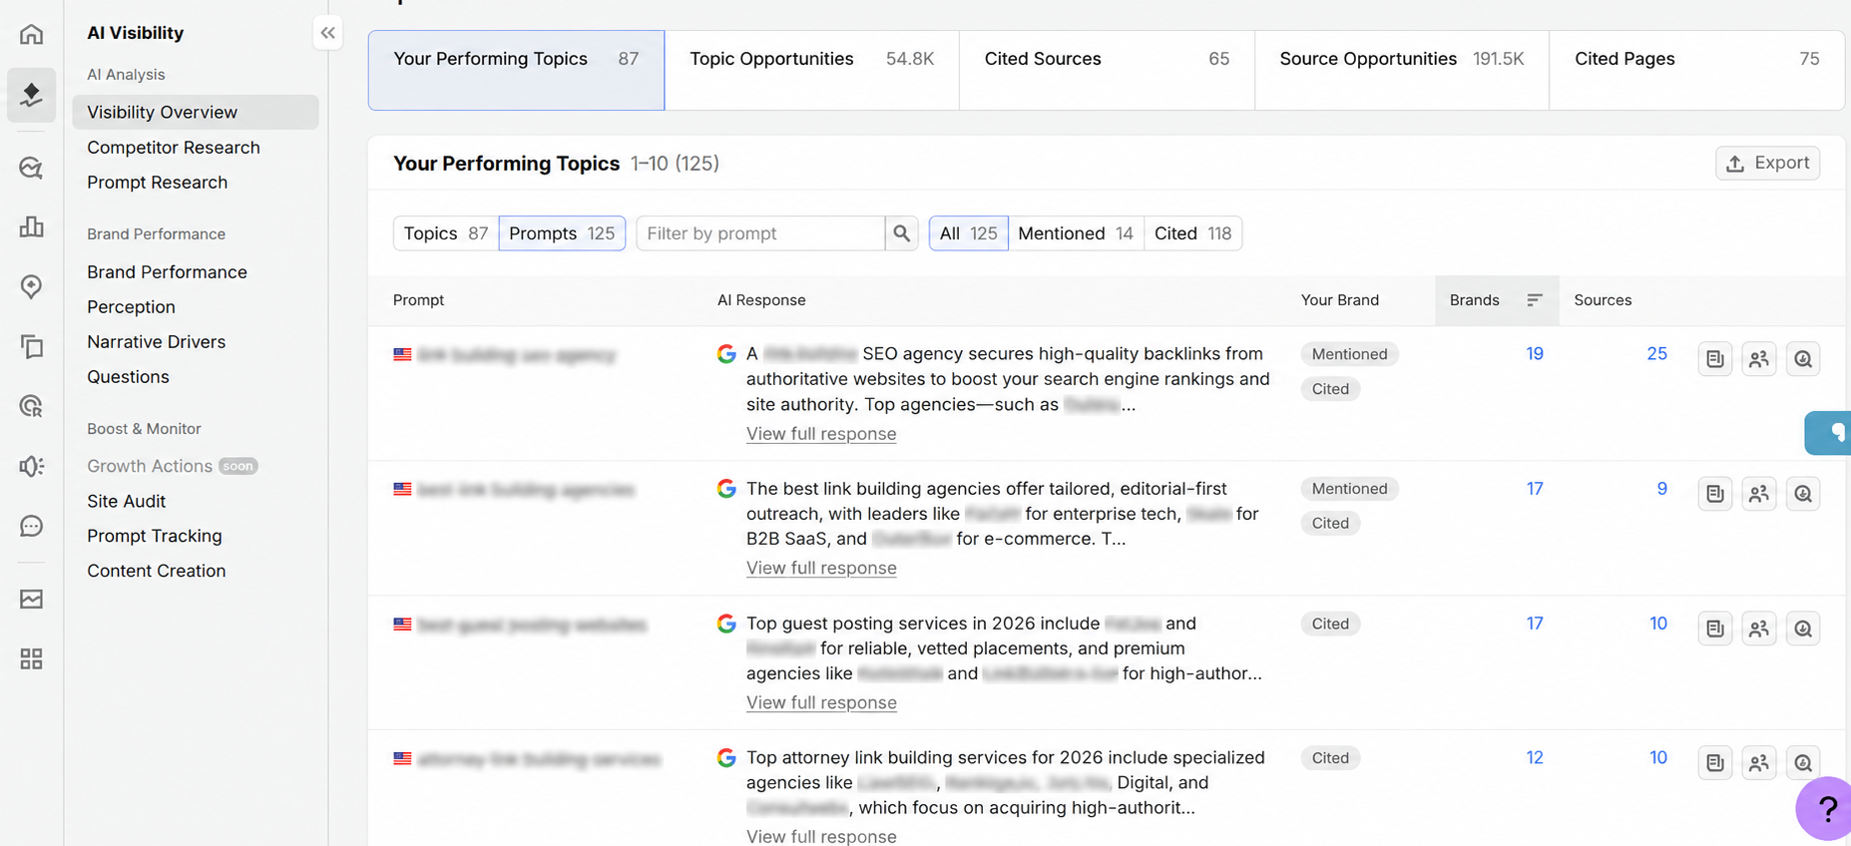The height and width of the screenshot is (846, 1851).
Task: Collapse the AI Visibility sidebar with double chevron
Action: (x=327, y=33)
